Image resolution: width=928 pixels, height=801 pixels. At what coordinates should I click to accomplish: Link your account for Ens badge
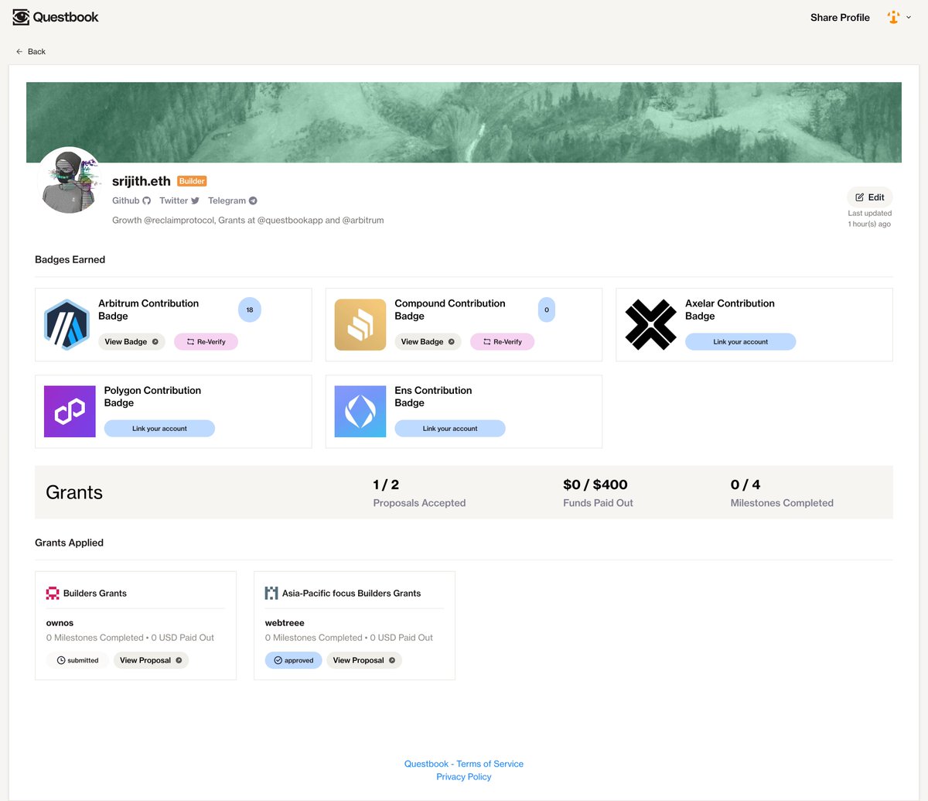(450, 428)
